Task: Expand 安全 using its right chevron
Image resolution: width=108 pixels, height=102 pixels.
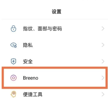Action: (x=103, y=61)
